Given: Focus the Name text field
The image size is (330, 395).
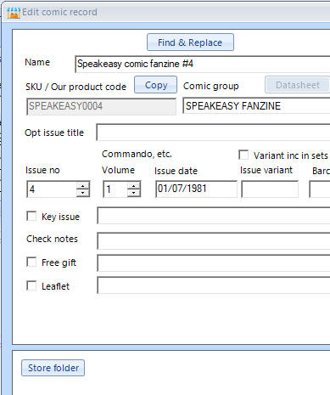Looking at the screenshot, I should [x=203, y=64].
